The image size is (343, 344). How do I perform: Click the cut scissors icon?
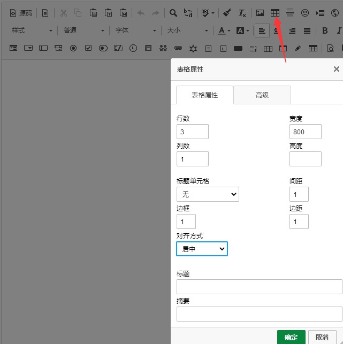click(x=64, y=13)
